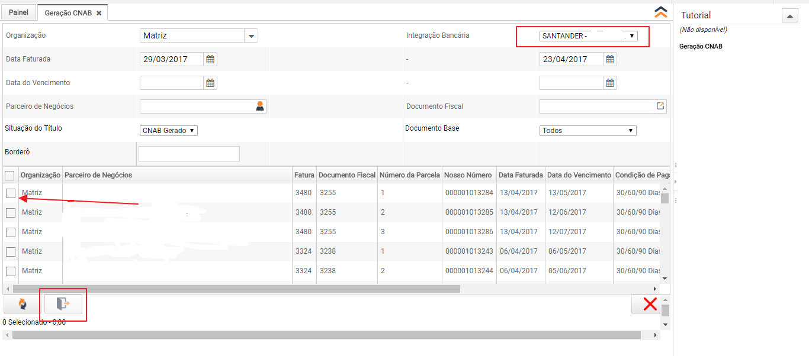Select checkbox for row with Nosso Número 000001013243

pyautogui.click(x=11, y=252)
